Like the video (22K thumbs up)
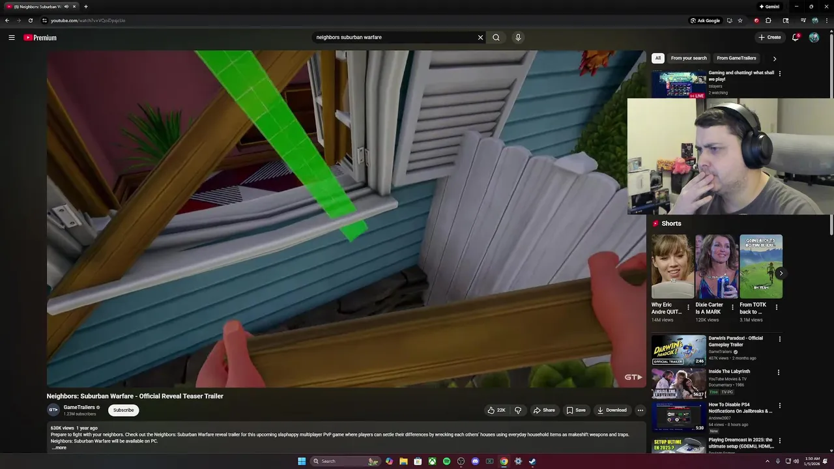The image size is (834, 469). pyautogui.click(x=496, y=410)
